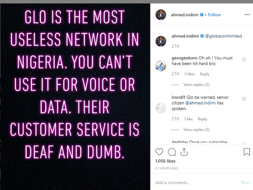Save post with bookmark icon
The width and height of the screenshot is (253, 190).
pyautogui.click(x=247, y=152)
